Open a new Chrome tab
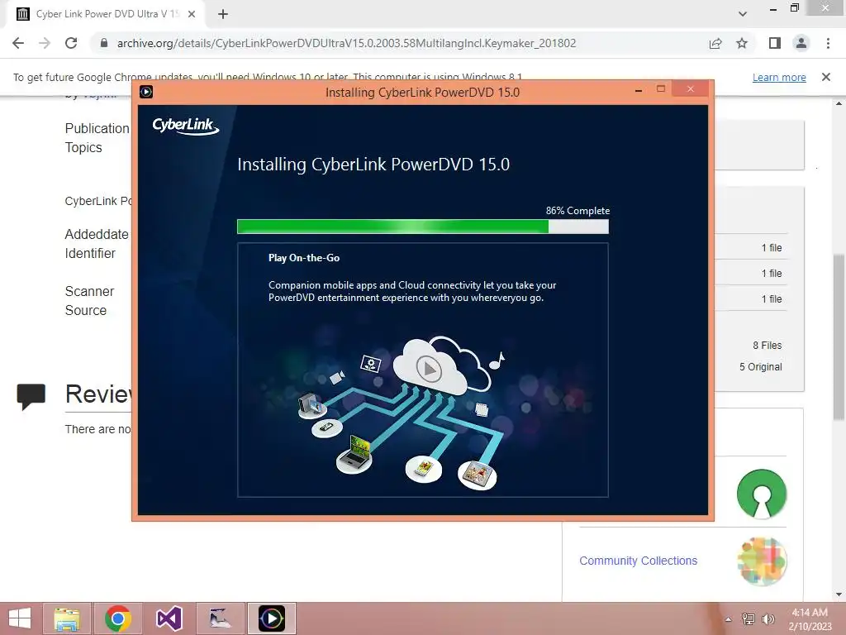 (x=223, y=14)
